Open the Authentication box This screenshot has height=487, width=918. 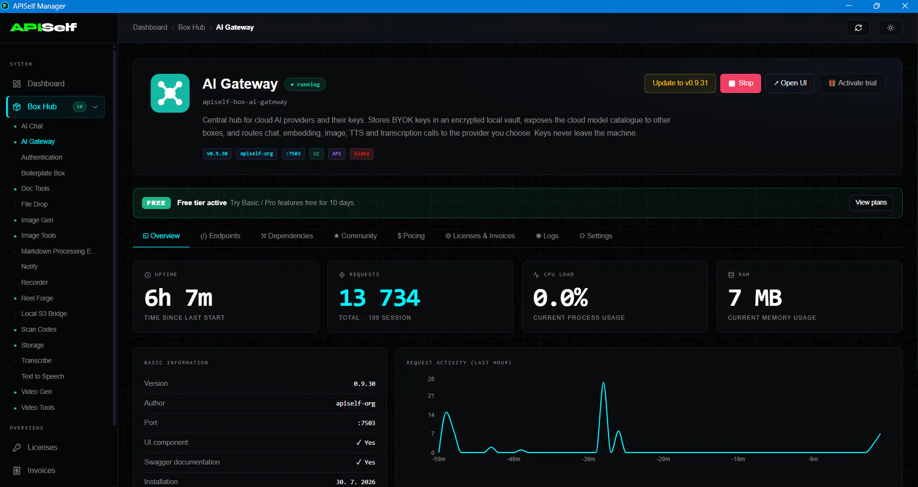pos(42,157)
